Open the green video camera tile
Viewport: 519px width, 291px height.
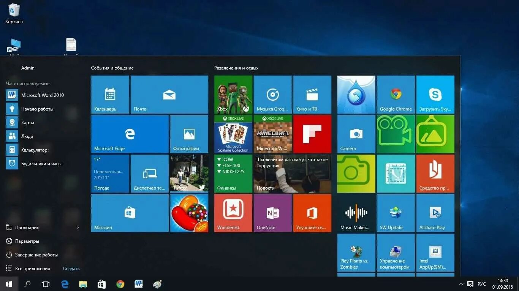pos(396,134)
